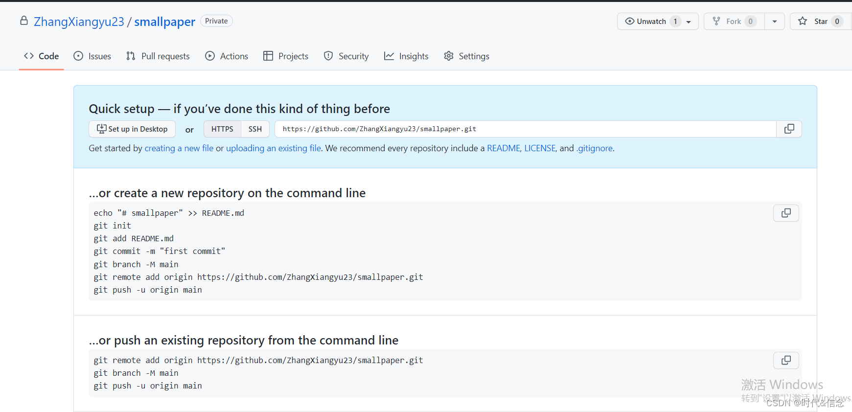The width and height of the screenshot is (852, 412).
Task: Go to the Pull requests tab
Action: tap(158, 56)
